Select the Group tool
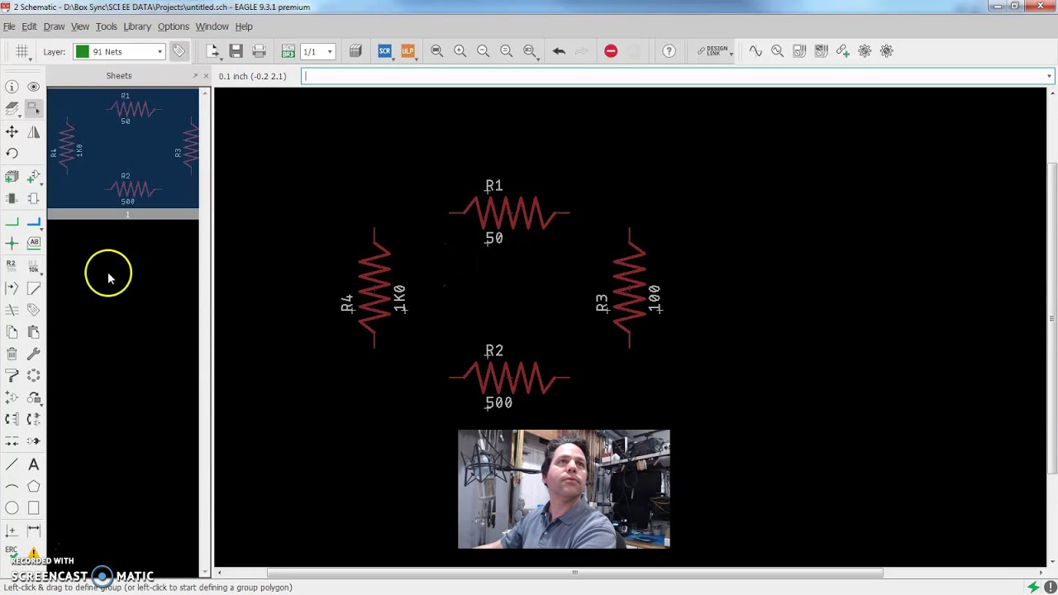1058x595 pixels. 33,108
